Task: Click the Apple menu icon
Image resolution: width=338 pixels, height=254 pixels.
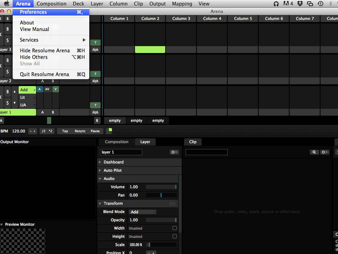Action: (7, 4)
